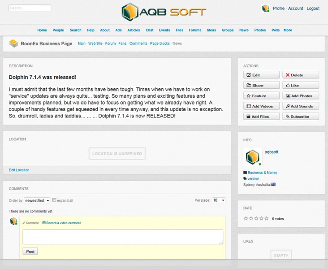
Task: Click inside the comment text area
Action: [x=123, y=237]
